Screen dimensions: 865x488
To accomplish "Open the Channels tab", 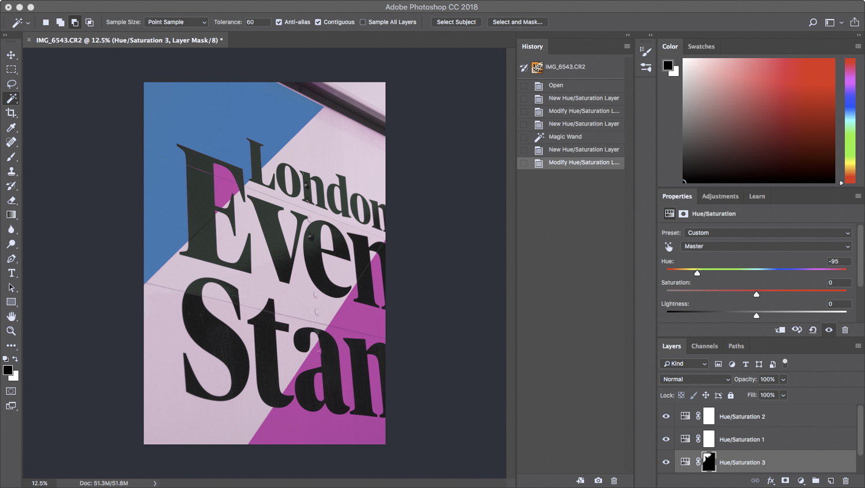I will 704,346.
